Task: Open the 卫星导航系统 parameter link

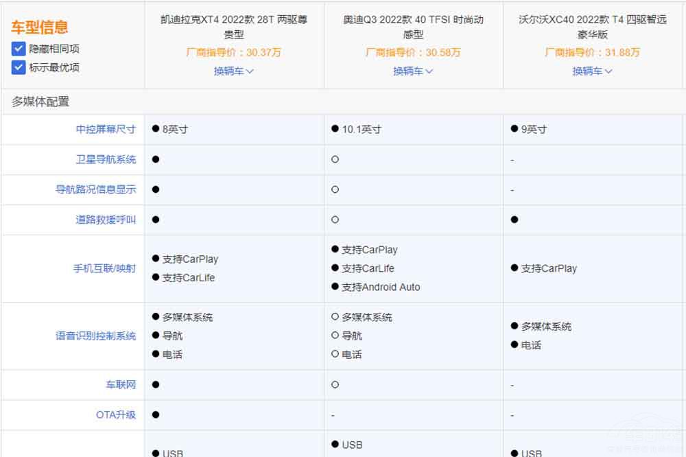Action: (106, 159)
